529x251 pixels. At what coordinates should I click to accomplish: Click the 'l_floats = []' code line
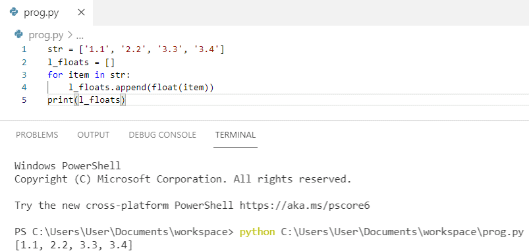81,63
